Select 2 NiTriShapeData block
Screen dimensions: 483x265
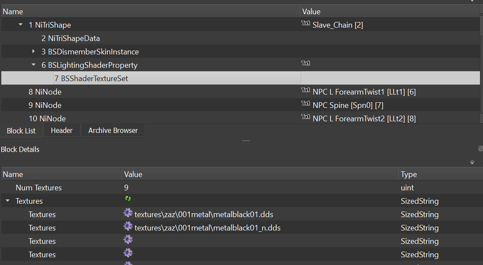pyautogui.click(x=70, y=38)
